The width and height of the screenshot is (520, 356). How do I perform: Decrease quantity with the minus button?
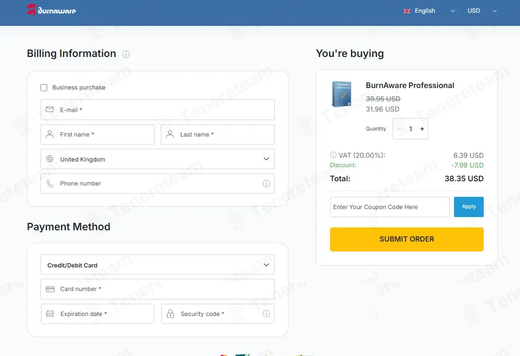pyautogui.click(x=399, y=129)
